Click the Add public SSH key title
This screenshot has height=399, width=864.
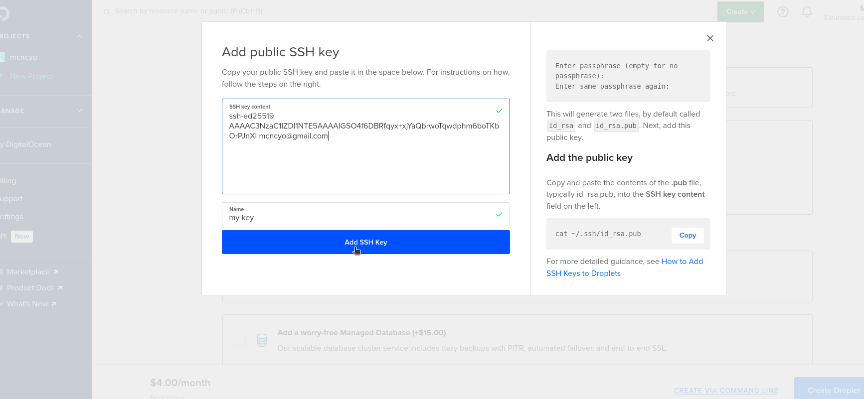pyautogui.click(x=281, y=52)
